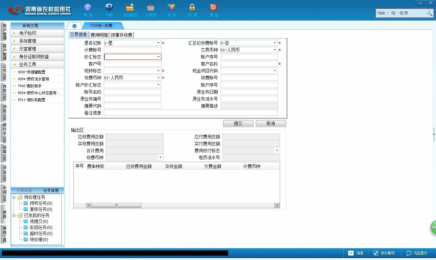Click the 备注信息 input field
Viewport: 436px width, 260px height.
[191, 113]
